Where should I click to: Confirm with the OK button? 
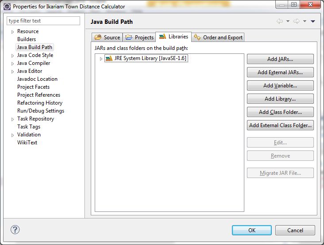(252, 230)
